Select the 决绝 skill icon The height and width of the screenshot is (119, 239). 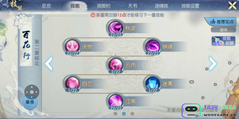[x=72, y=46]
